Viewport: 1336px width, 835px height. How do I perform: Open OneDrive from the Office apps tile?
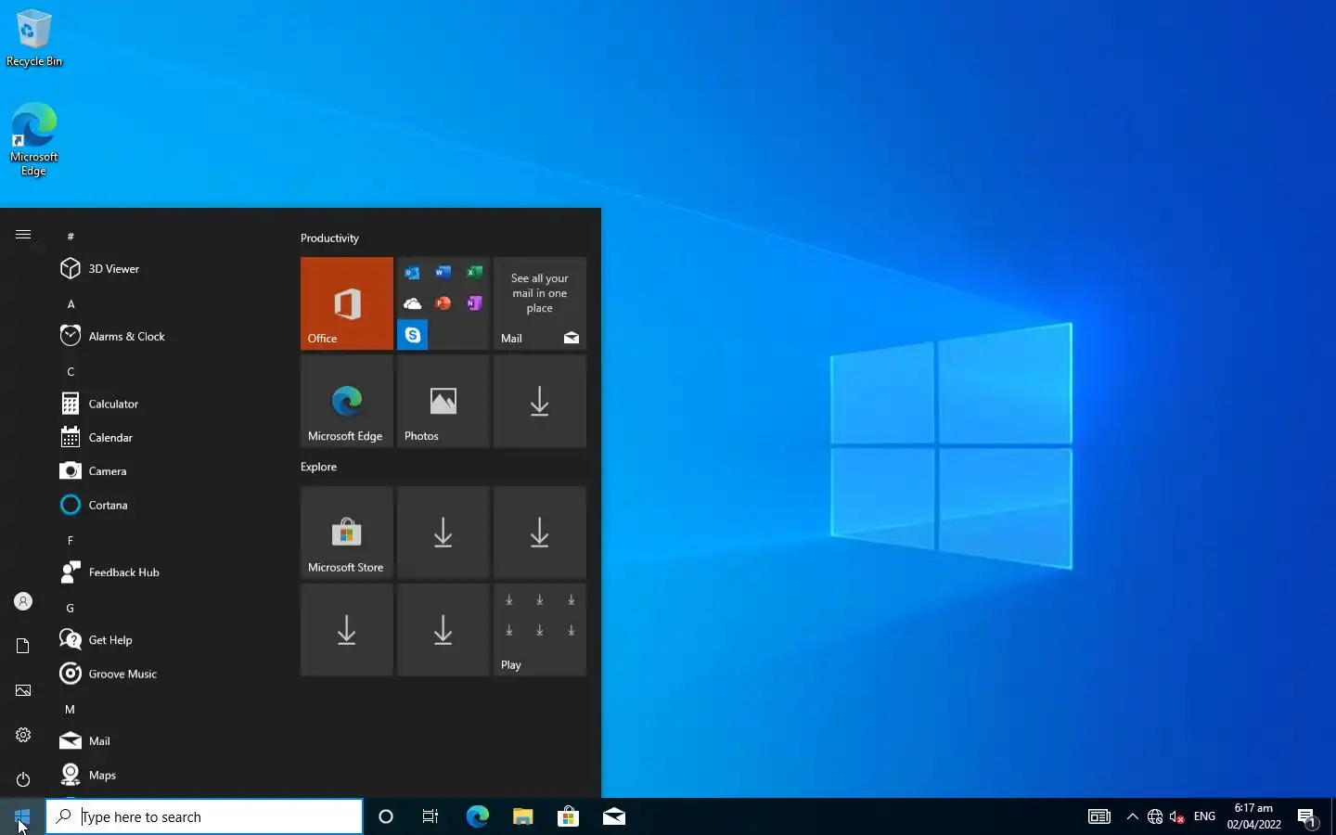coord(413,303)
